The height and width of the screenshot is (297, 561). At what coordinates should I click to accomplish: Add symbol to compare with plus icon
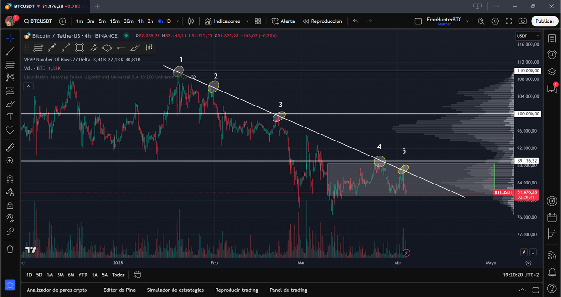point(63,21)
